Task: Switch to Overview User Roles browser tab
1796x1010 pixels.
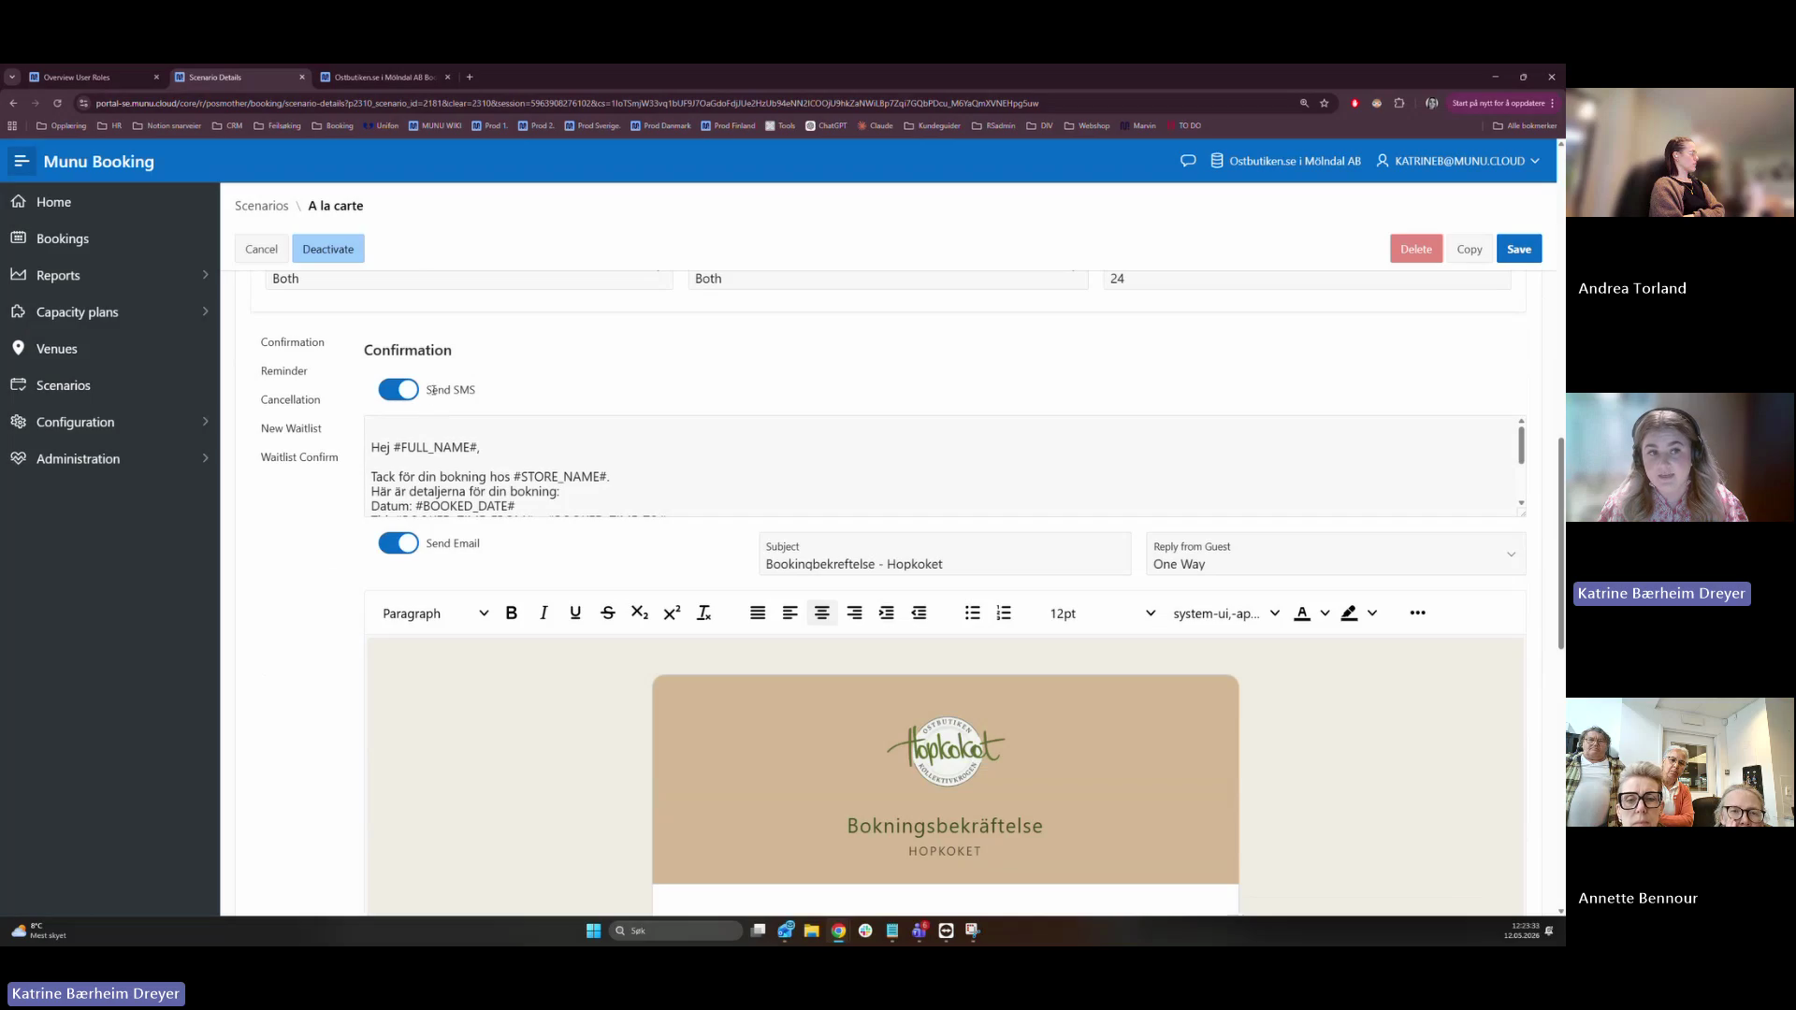Action: click(x=94, y=78)
